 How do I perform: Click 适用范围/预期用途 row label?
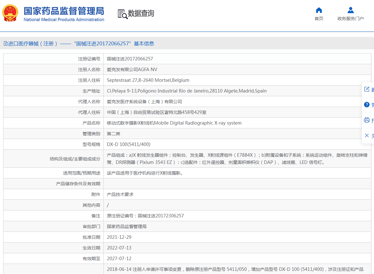(x=82, y=173)
